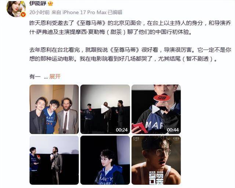Image resolution: width=235 pixels, height=188 pixels.
Task: View the blue hoodie portrait photo
Action: click(105, 160)
